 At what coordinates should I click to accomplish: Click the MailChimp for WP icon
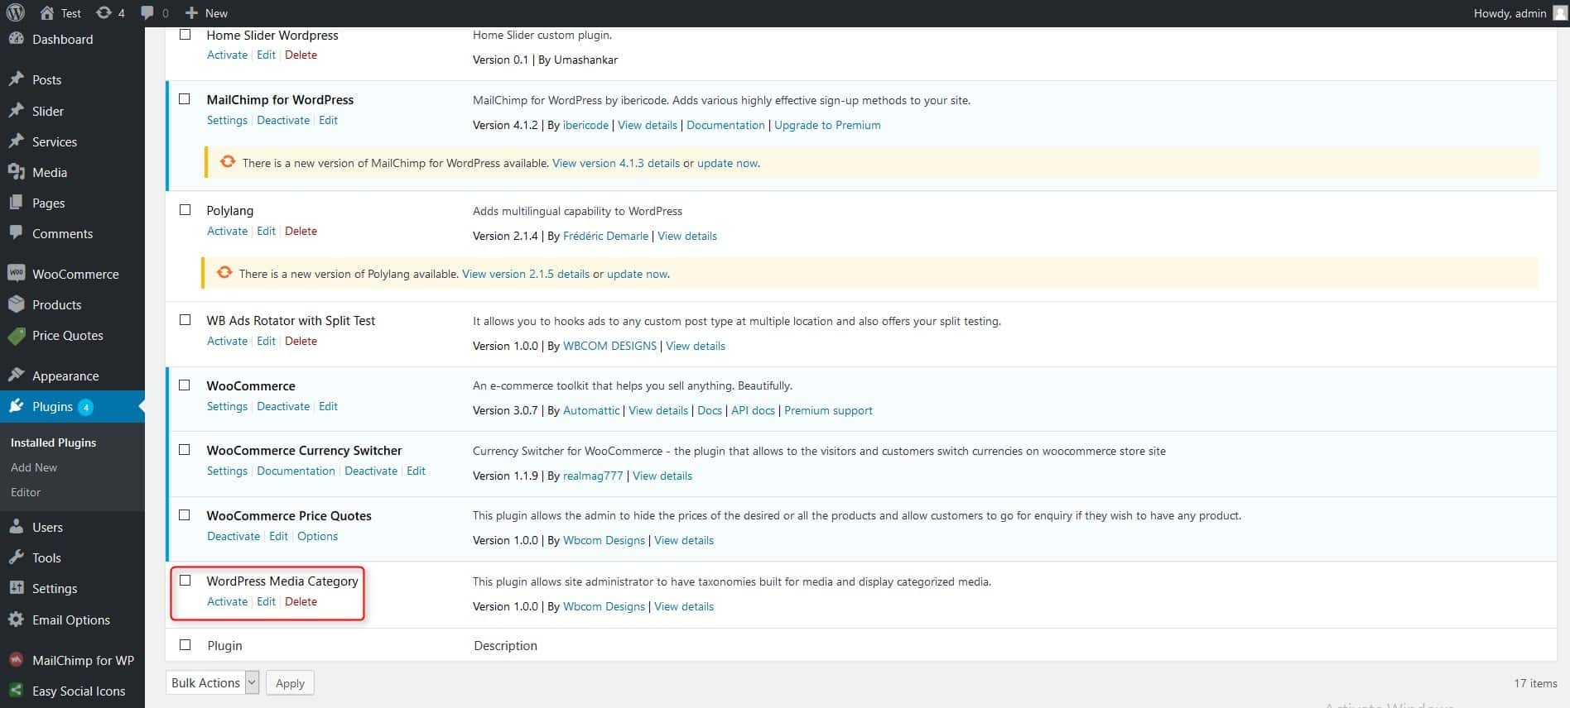click(x=16, y=660)
